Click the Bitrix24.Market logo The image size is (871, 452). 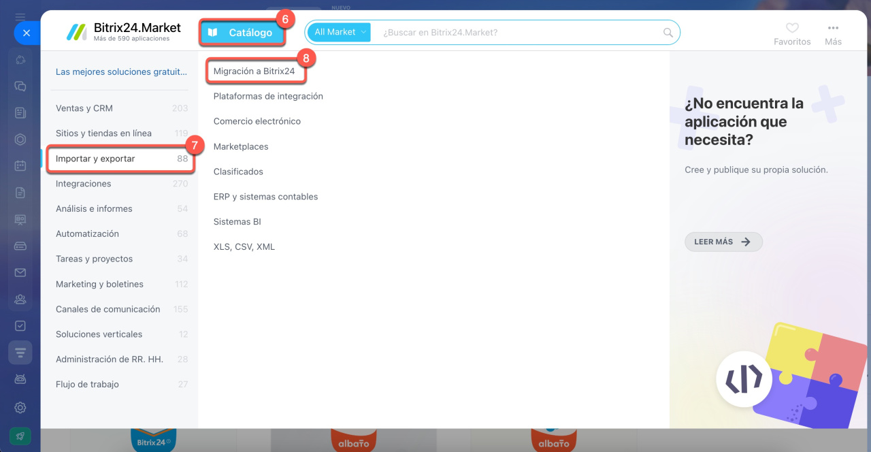(123, 31)
